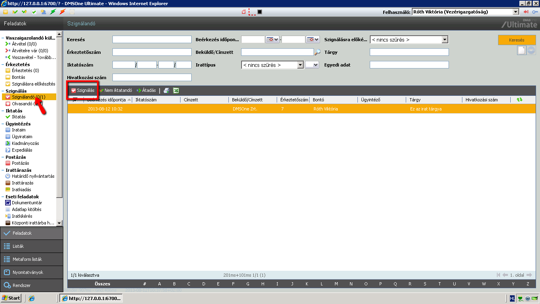Screen dimensions: 540x304
Task: Click the Érkeztetőszám column header
Action: pos(294,100)
